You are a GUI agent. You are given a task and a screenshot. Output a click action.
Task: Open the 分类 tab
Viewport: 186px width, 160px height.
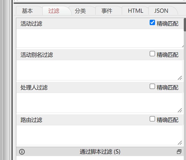[x=80, y=11]
